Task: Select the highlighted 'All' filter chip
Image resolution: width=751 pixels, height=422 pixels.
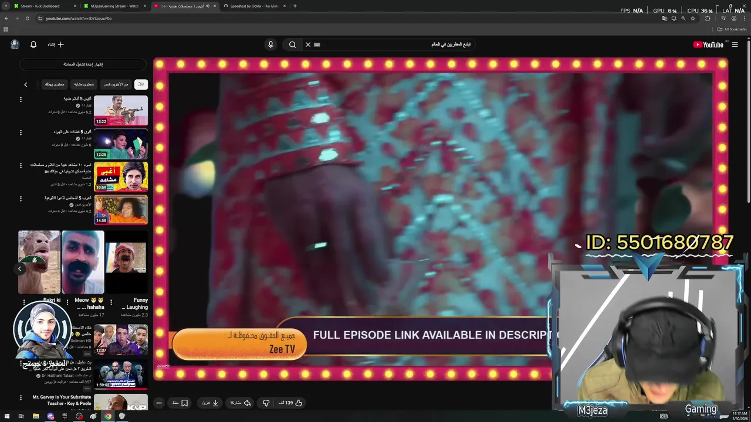Action: click(x=141, y=84)
